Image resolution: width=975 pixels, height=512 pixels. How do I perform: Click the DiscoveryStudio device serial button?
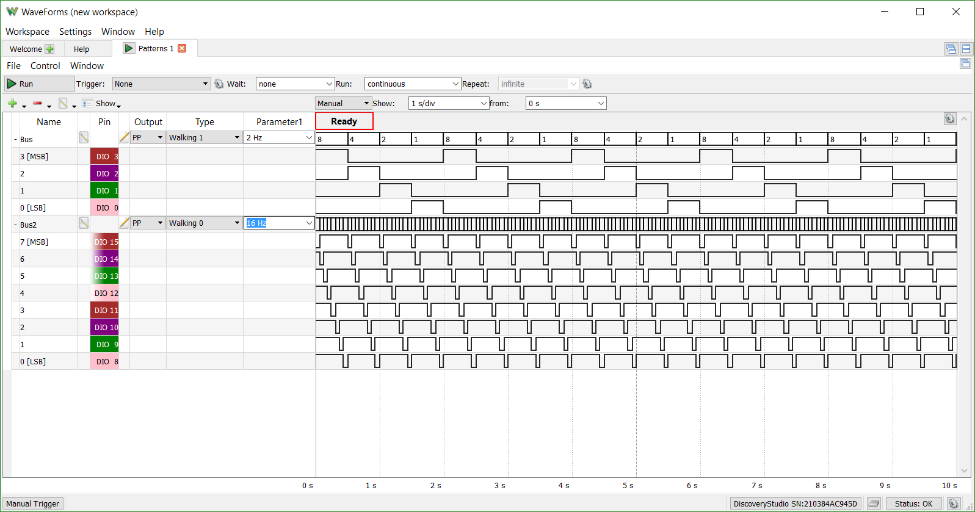(x=796, y=503)
